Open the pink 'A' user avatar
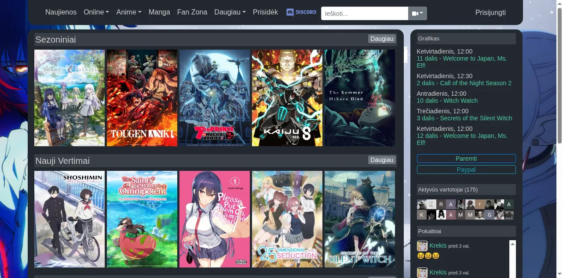Screen dimensions: 563x278 click(x=451, y=215)
